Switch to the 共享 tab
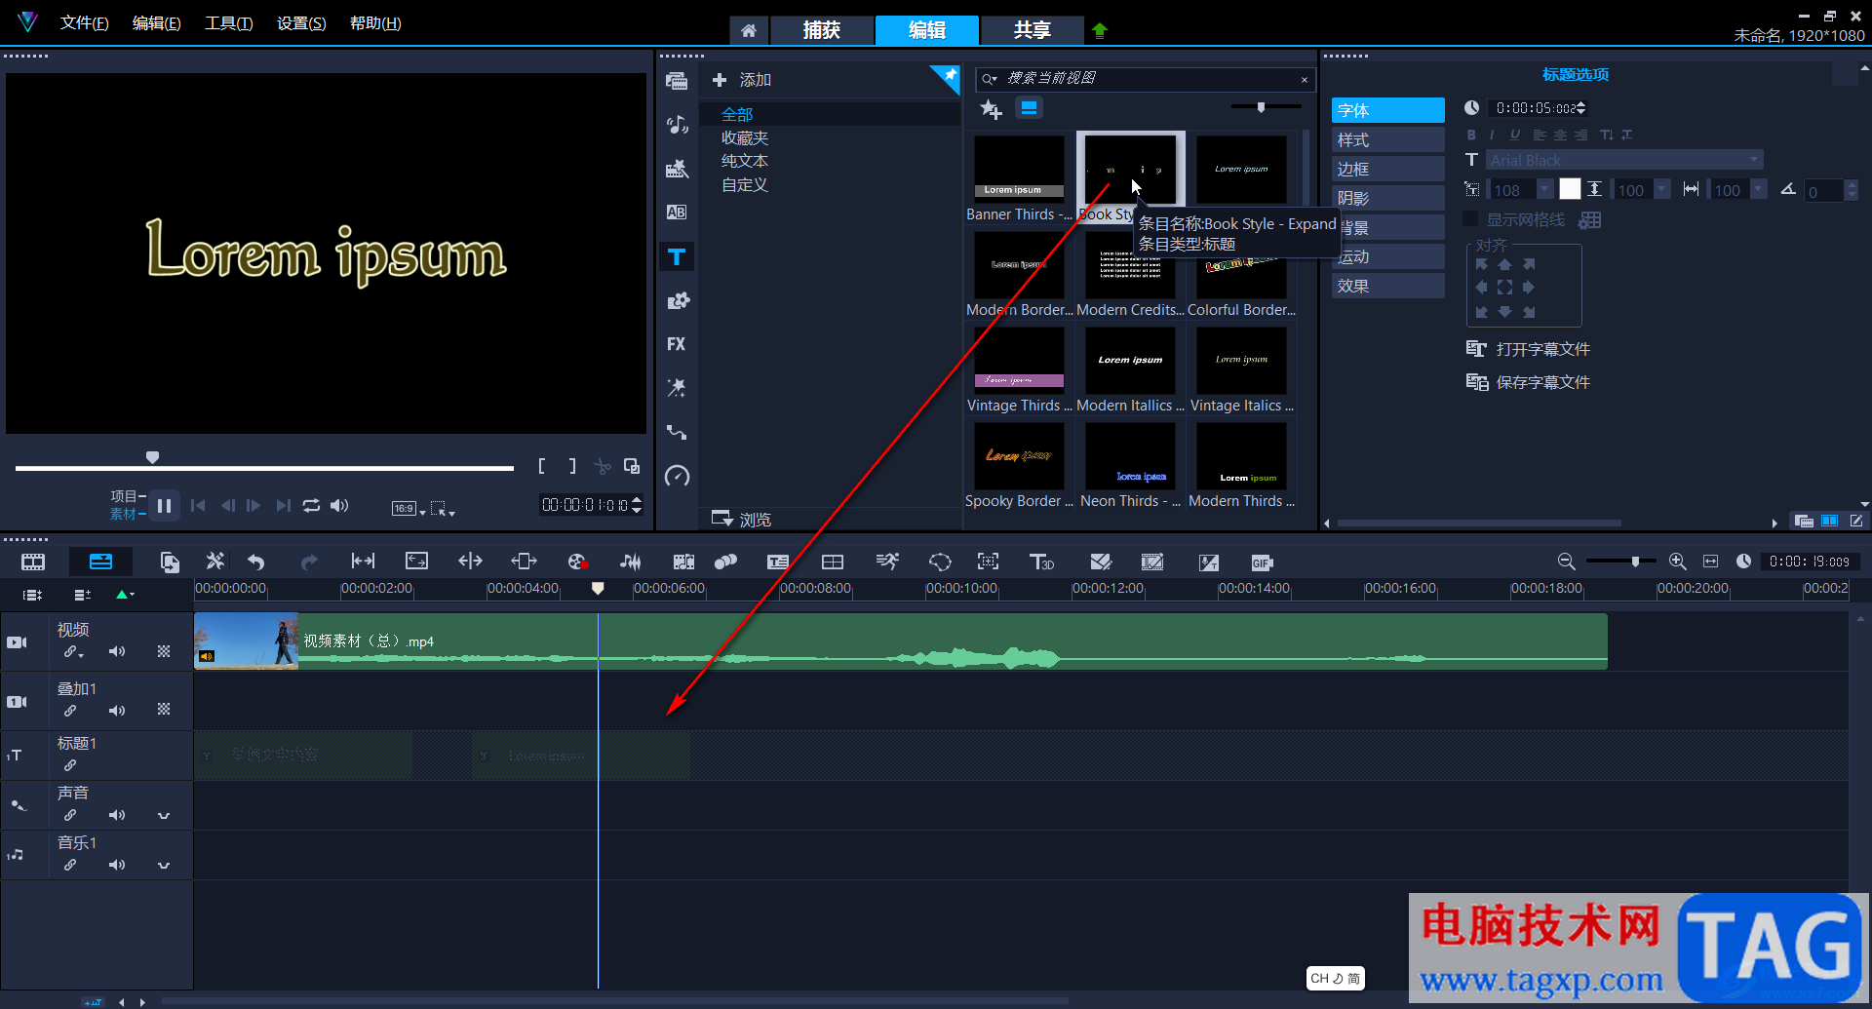This screenshot has height=1009, width=1872. click(1032, 30)
